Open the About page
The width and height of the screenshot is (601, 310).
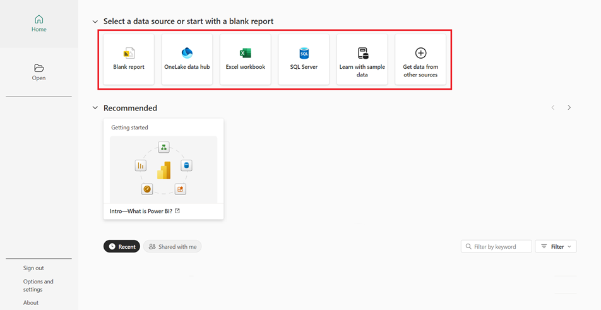click(31, 302)
